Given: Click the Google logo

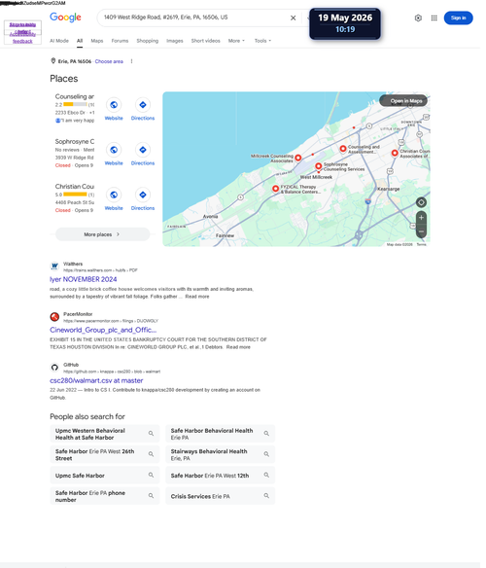Looking at the screenshot, I should click(65, 18).
